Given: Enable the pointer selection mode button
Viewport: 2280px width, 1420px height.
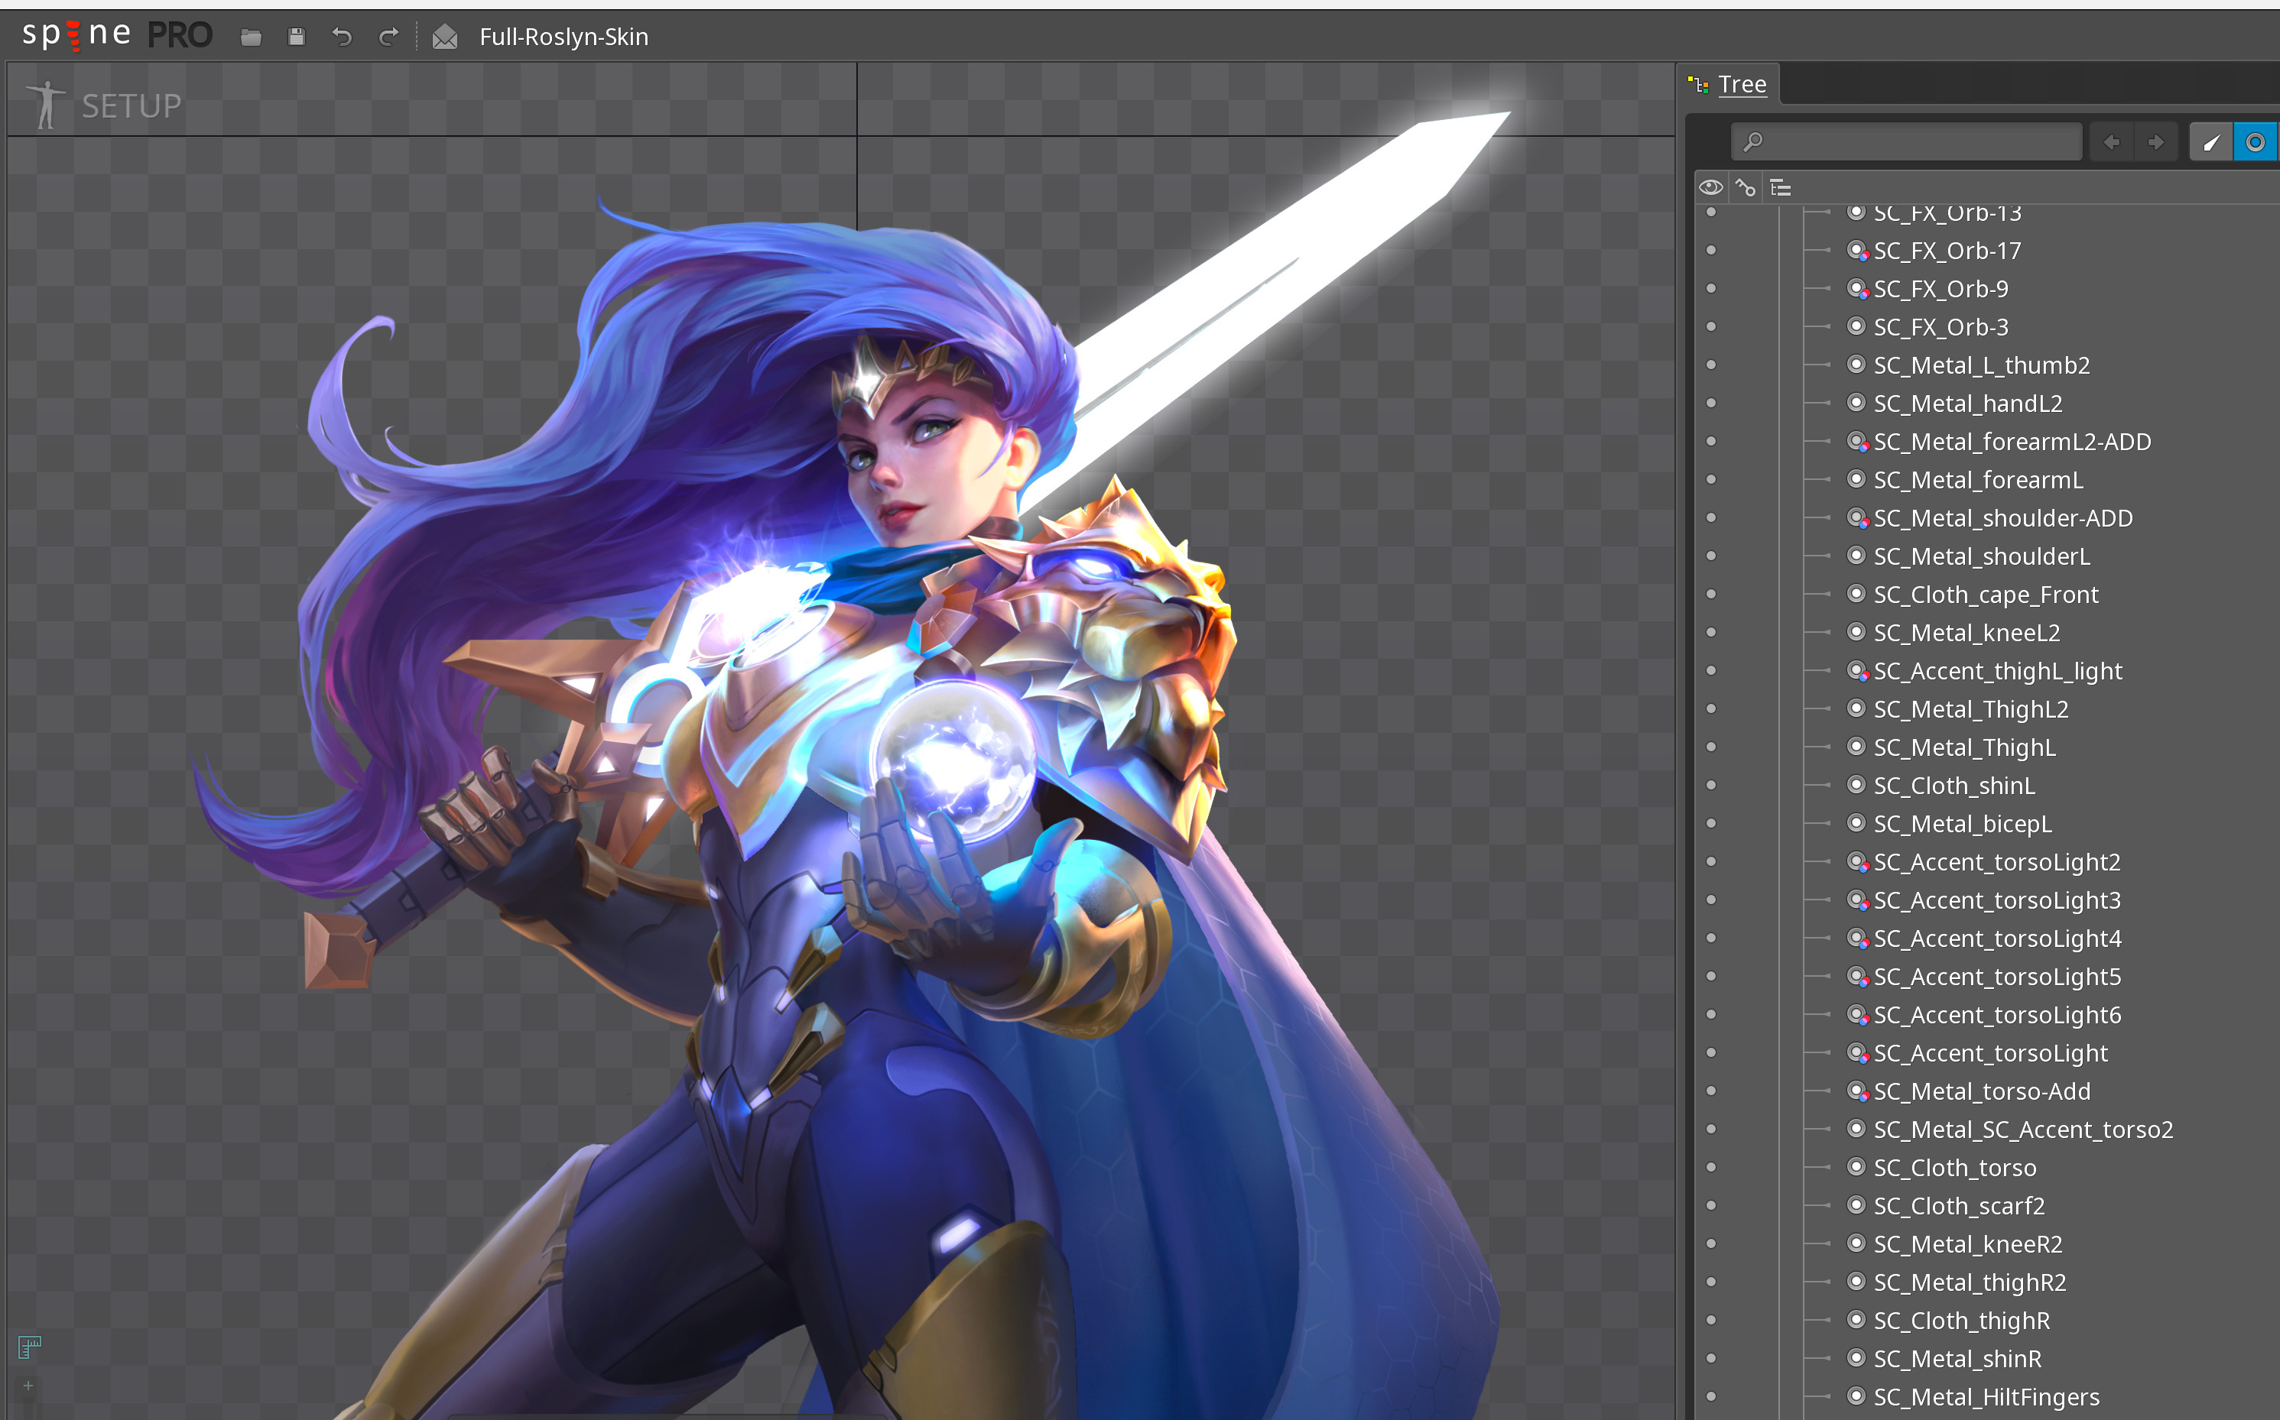Looking at the screenshot, I should click(2210, 142).
